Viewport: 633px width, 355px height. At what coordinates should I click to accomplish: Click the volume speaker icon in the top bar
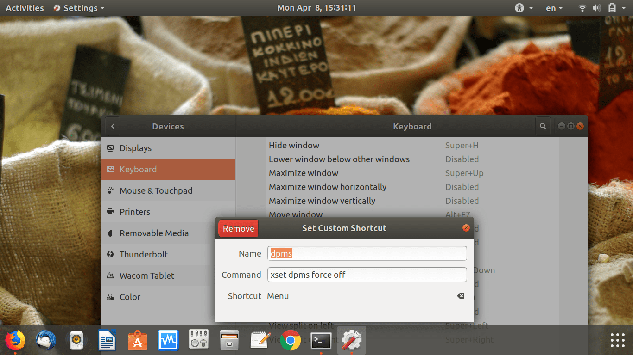596,8
